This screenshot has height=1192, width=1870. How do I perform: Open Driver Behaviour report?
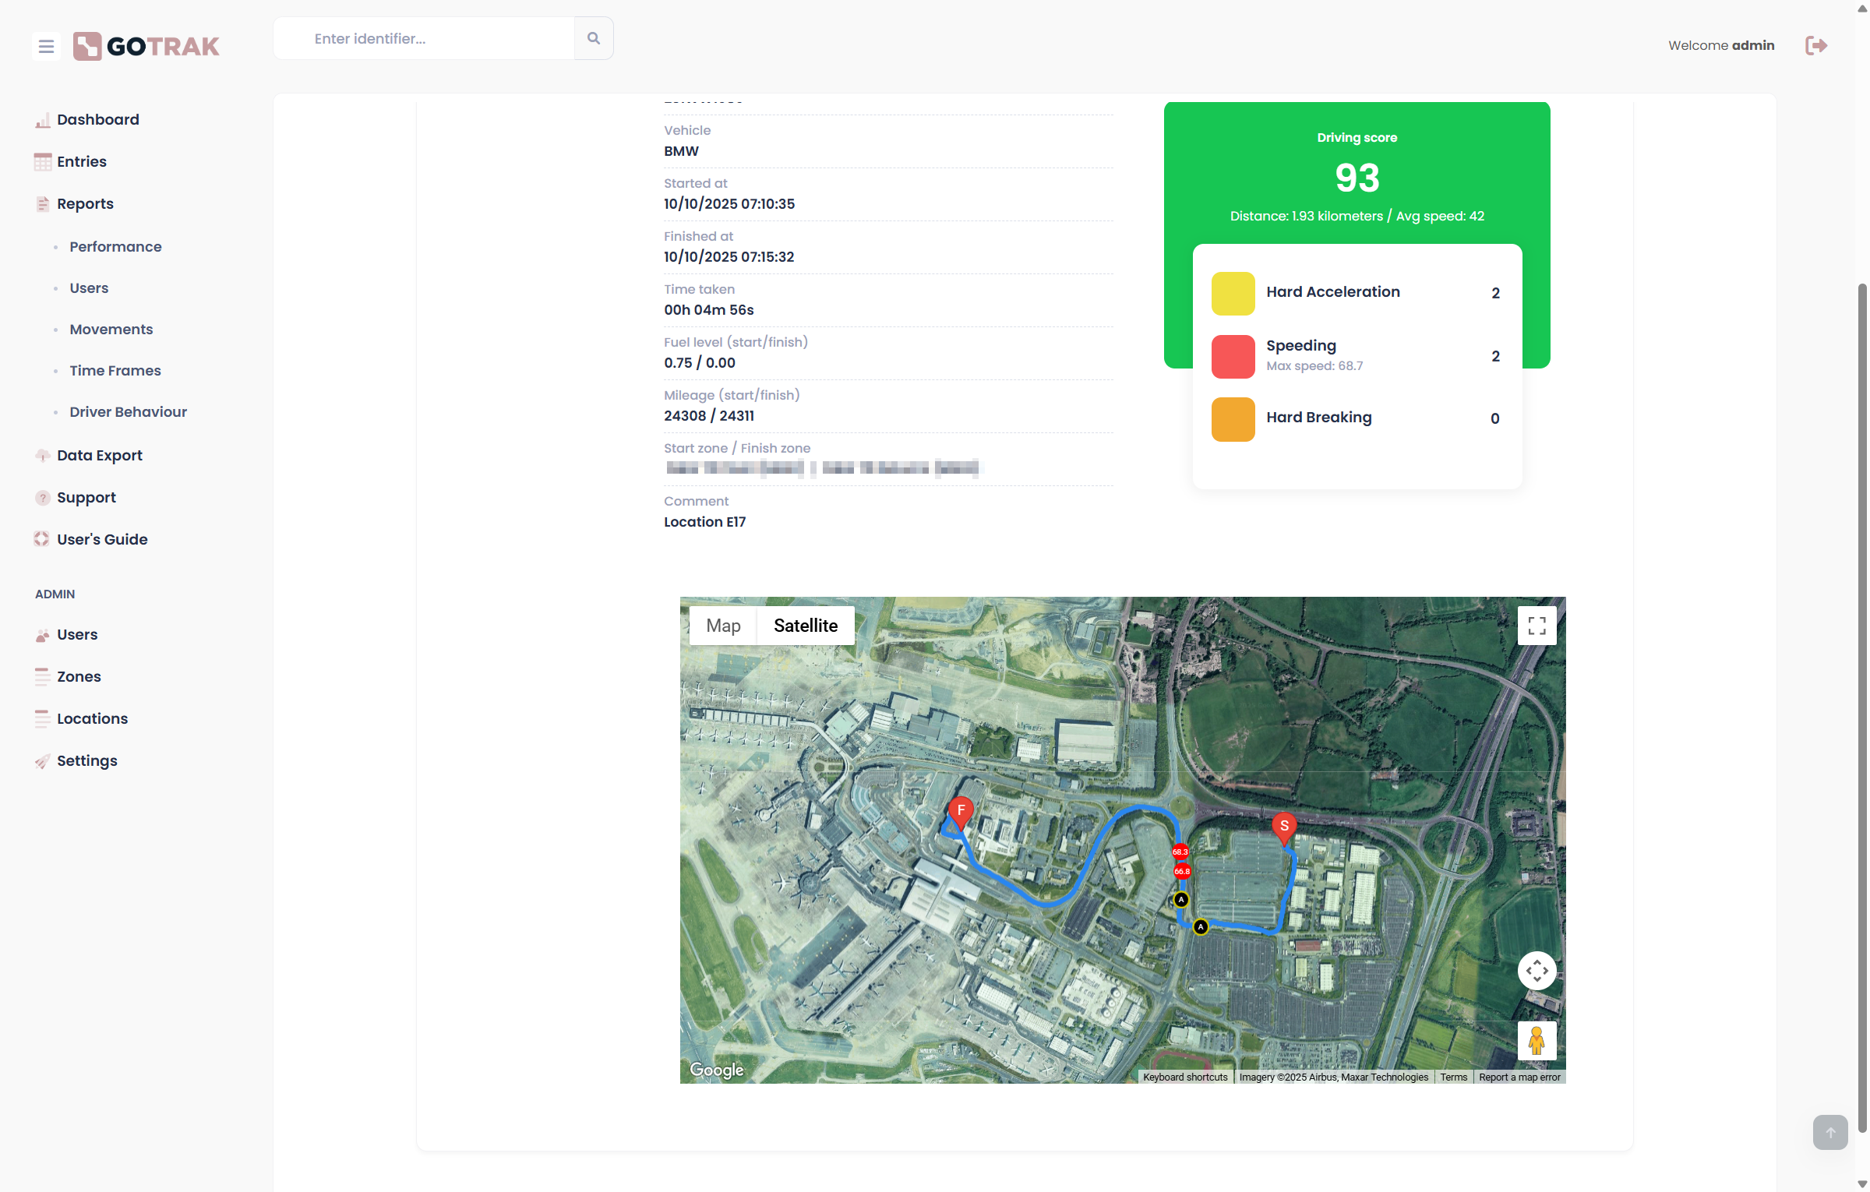[128, 411]
